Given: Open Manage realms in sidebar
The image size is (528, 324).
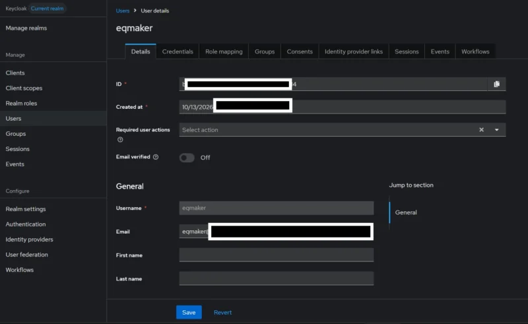Looking at the screenshot, I should 26,28.
